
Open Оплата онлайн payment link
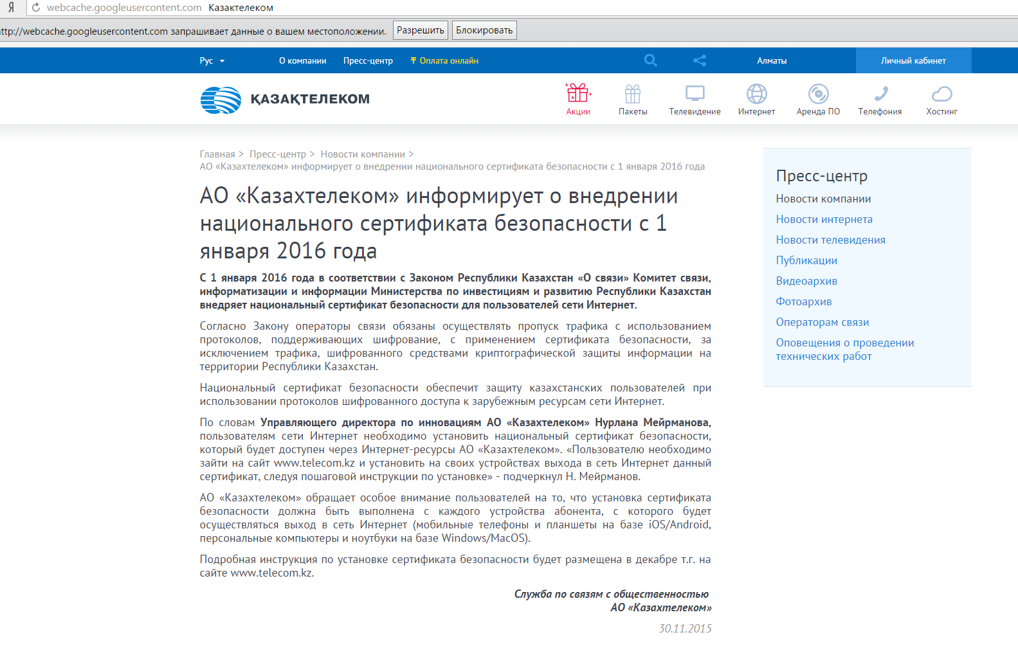pos(444,61)
